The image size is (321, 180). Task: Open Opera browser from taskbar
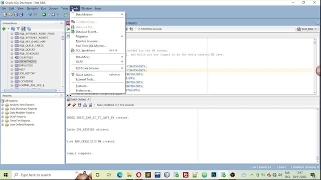[x=138, y=175]
